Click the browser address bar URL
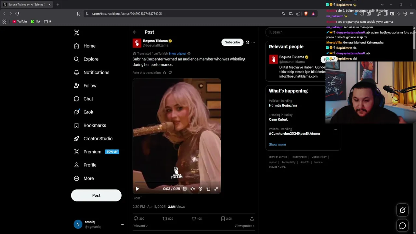Screen dimensions: 416x234 [x=126, y=14]
